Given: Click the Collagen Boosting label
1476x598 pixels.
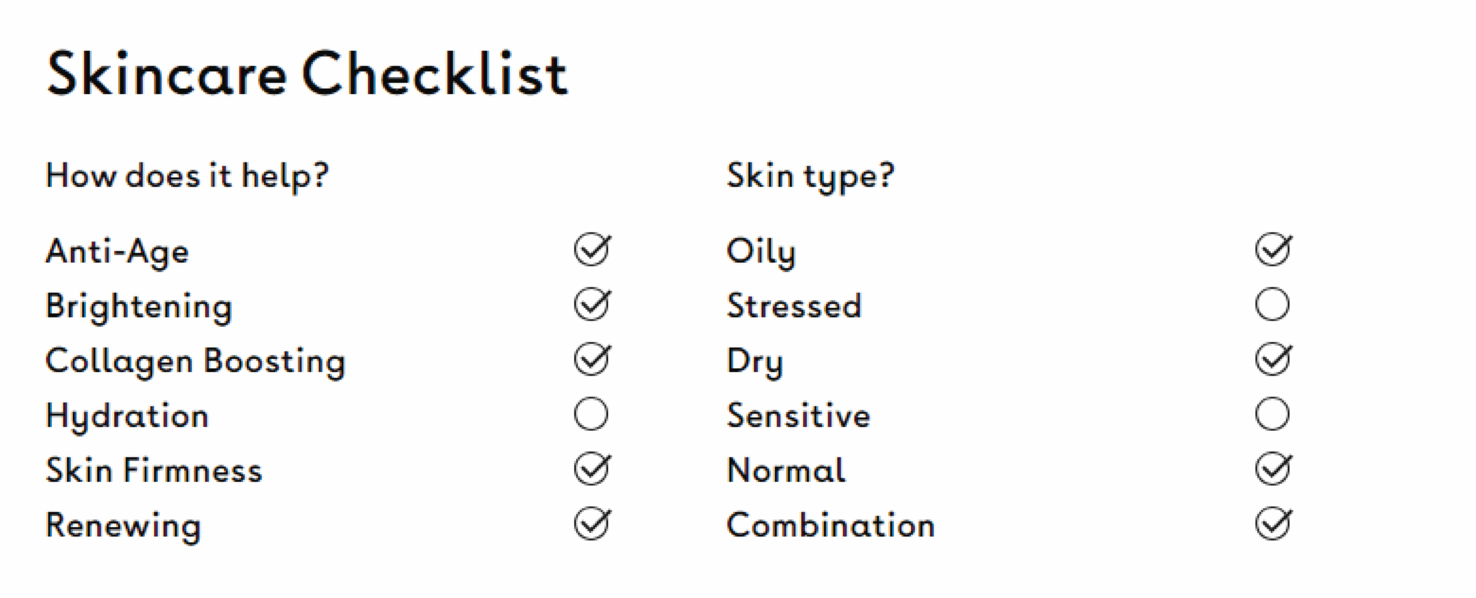Looking at the screenshot, I should click(x=195, y=361).
